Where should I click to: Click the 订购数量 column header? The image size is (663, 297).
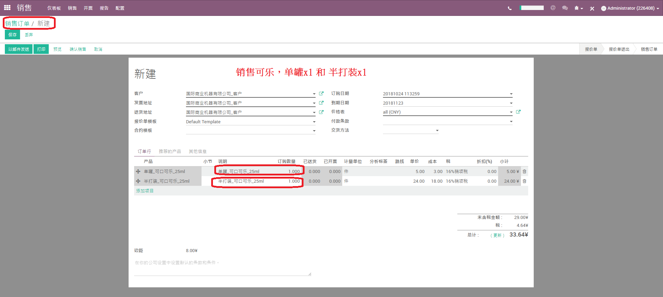point(287,161)
